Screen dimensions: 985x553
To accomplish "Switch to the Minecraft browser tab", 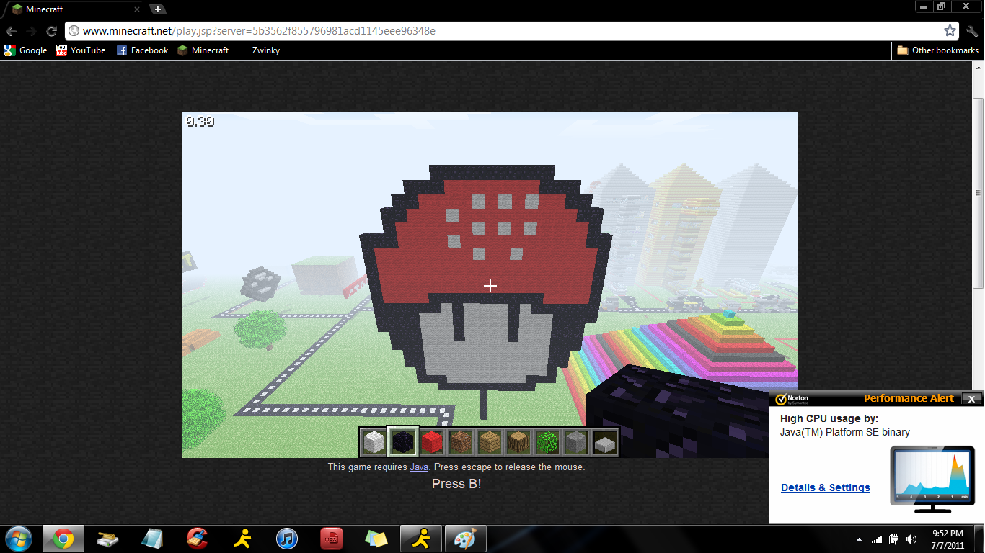I will click(72, 9).
